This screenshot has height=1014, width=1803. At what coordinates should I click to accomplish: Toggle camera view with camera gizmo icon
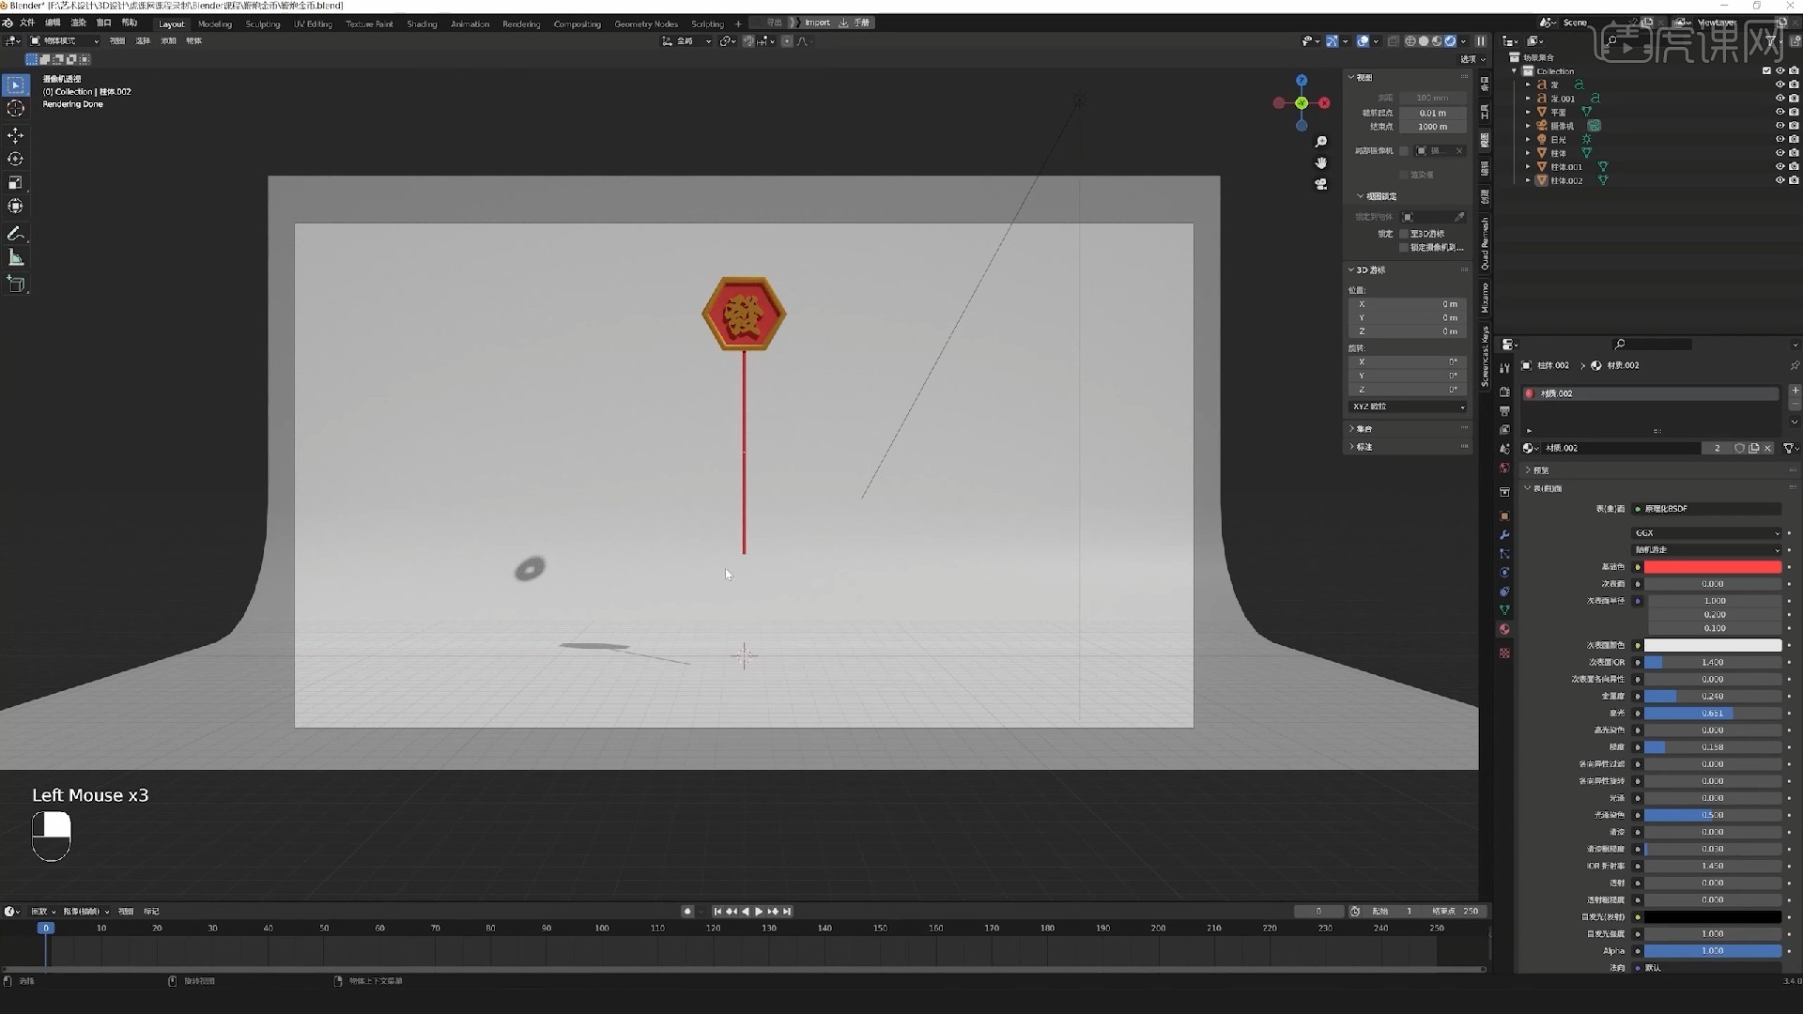[1321, 185]
